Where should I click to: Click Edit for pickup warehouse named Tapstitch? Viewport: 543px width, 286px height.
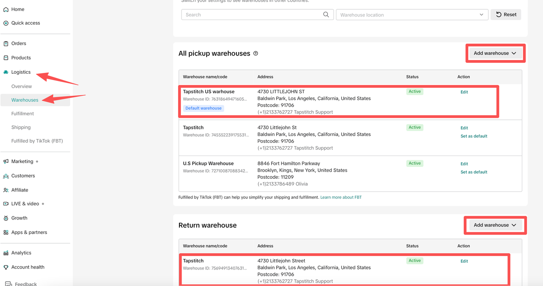point(464,128)
